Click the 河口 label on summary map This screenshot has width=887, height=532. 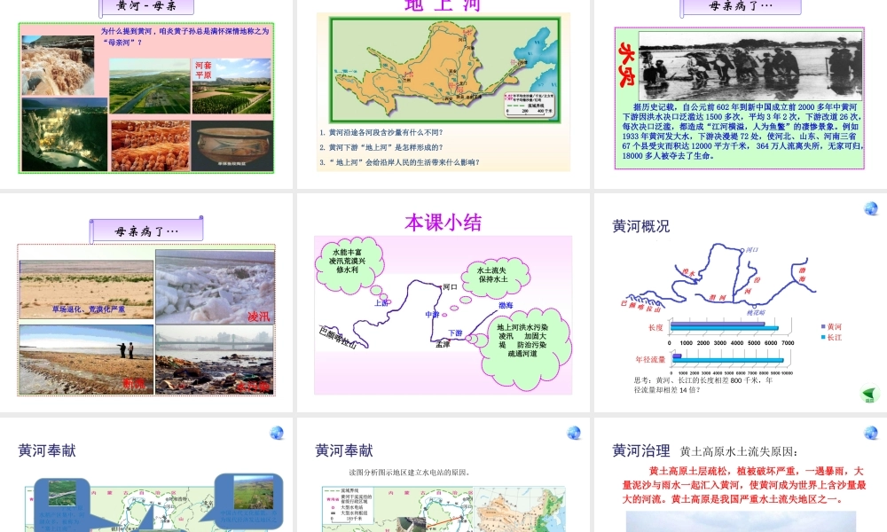coord(451,287)
